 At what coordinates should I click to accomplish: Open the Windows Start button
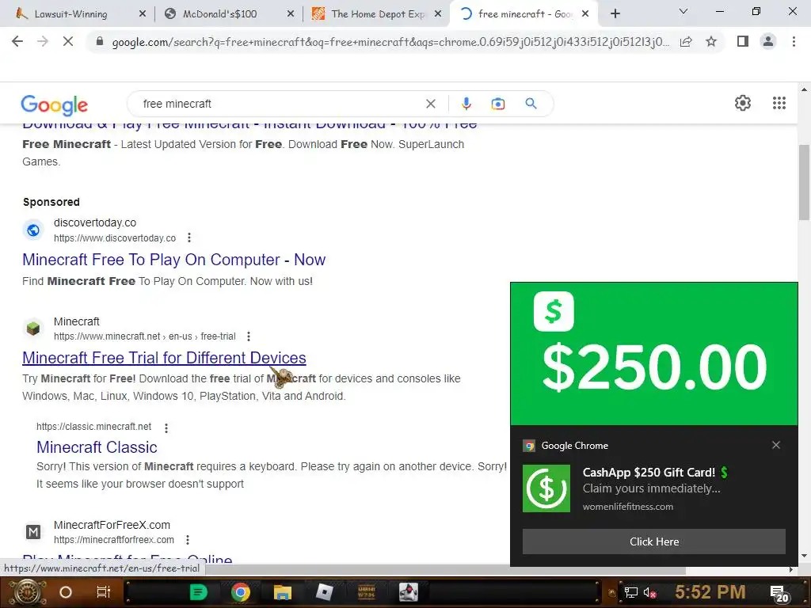point(27,592)
